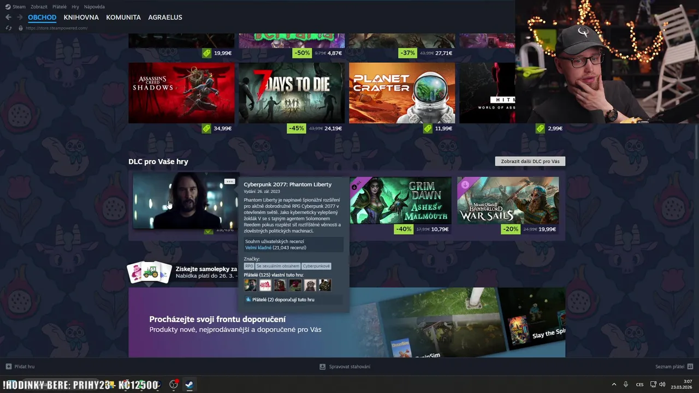Image resolution: width=699 pixels, height=393 pixels.
Task: Open Steam from the Windows taskbar
Action: point(189,384)
